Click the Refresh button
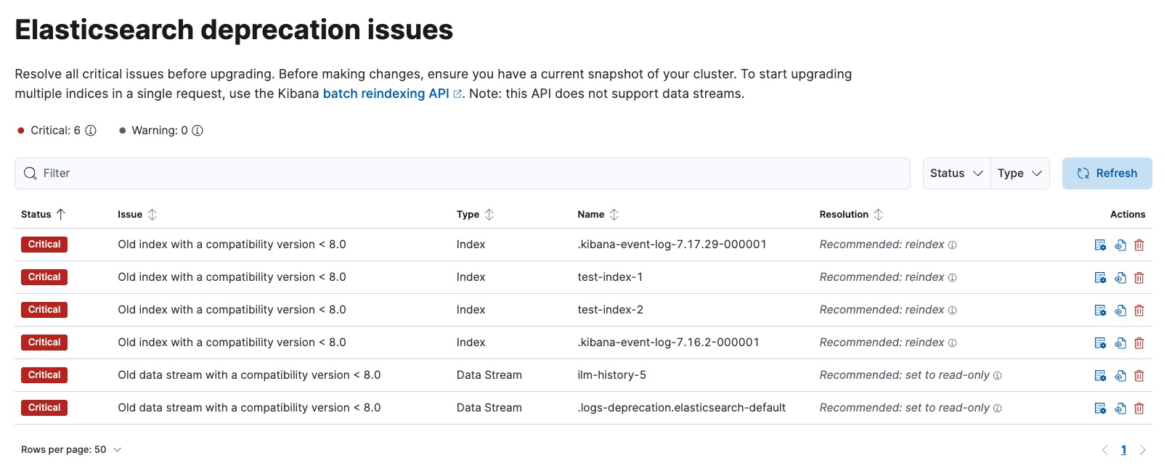1164x471 pixels. 1107,173
